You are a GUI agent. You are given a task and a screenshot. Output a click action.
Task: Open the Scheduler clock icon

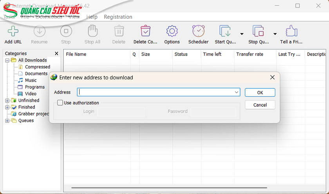[x=198, y=31]
